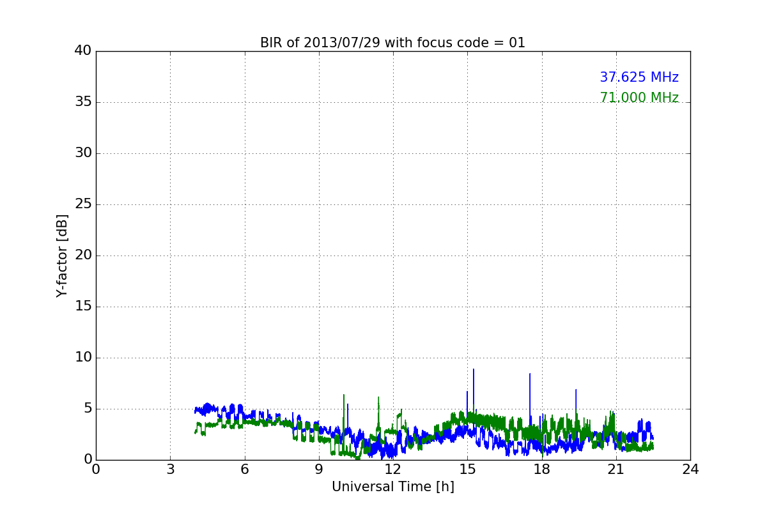
Task: Click the "Universal Time [h]" axis label
Action: [393, 487]
